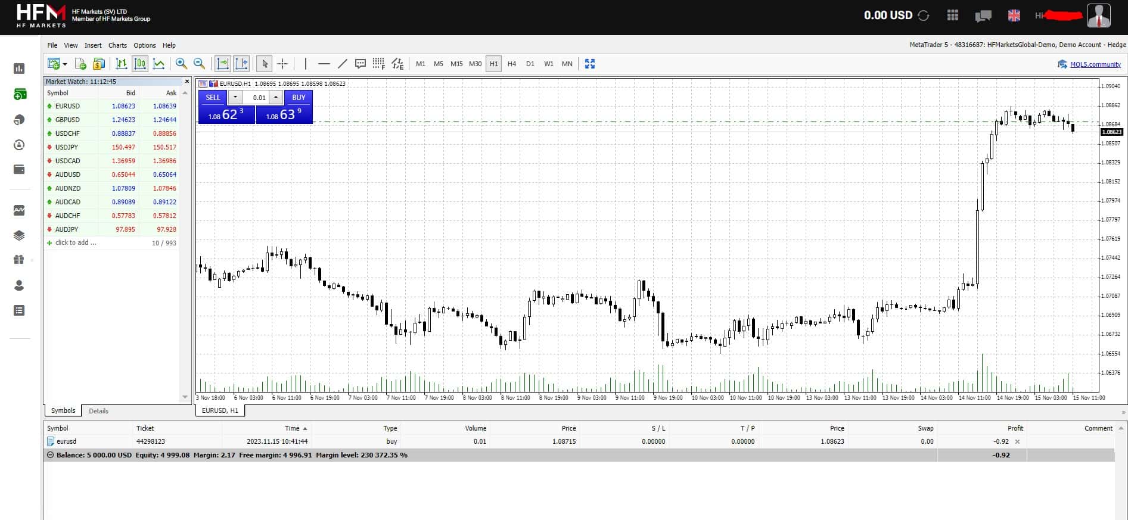
Task: Draw a trendline with the diagonal line tool
Action: click(x=343, y=64)
